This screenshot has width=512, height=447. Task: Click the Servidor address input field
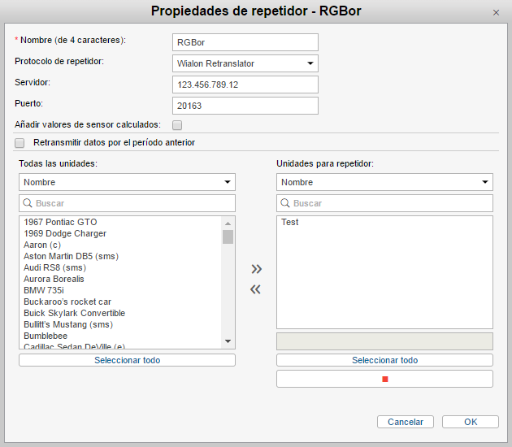245,85
